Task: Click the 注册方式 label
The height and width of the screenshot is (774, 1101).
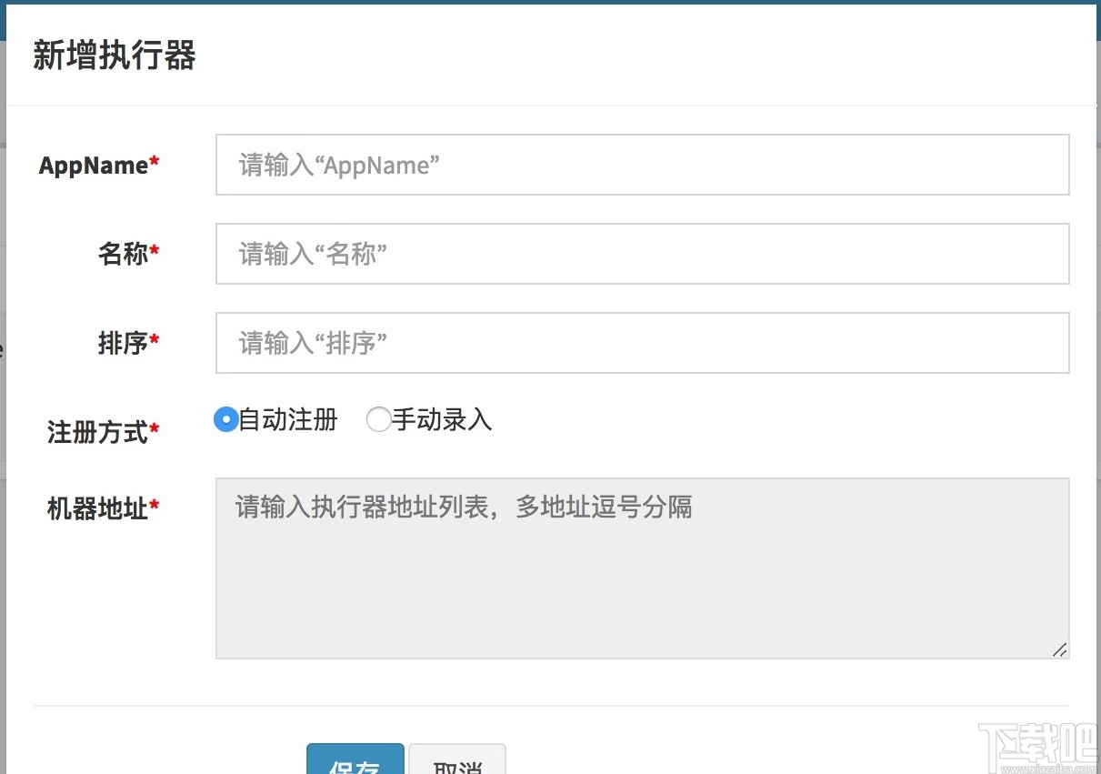Action: point(97,432)
